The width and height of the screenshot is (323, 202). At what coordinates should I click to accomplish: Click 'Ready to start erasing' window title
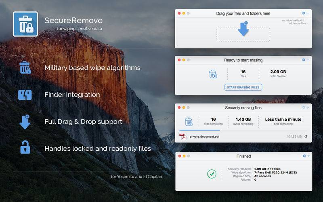pyautogui.click(x=243, y=60)
